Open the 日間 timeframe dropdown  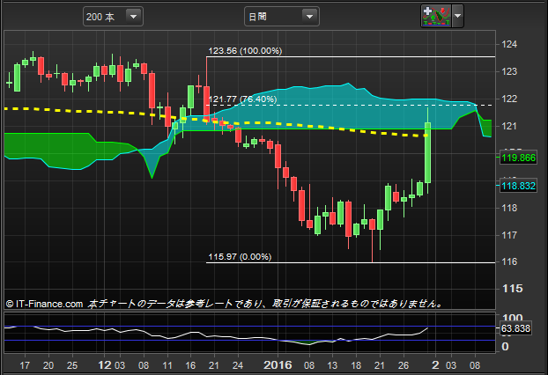(x=281, y=17)
